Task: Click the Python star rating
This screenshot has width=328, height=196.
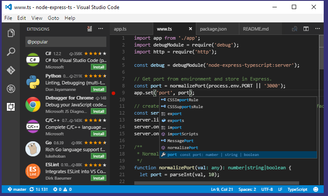Action: click(95, 76)
